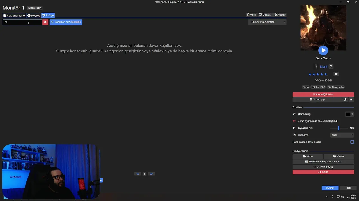Focus the wallpaper search field
Viewport: 359px width, 201px height.
coord(22,22)
